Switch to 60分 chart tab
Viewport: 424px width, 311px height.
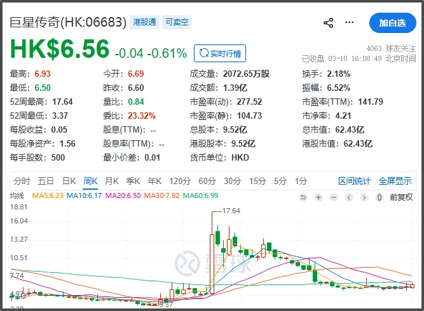207,181
